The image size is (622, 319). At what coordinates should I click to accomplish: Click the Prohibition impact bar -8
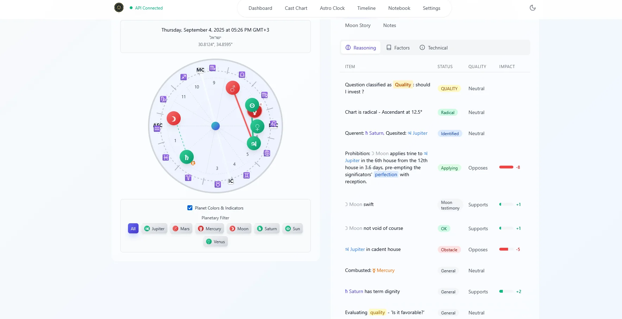[x=506, y=167]
